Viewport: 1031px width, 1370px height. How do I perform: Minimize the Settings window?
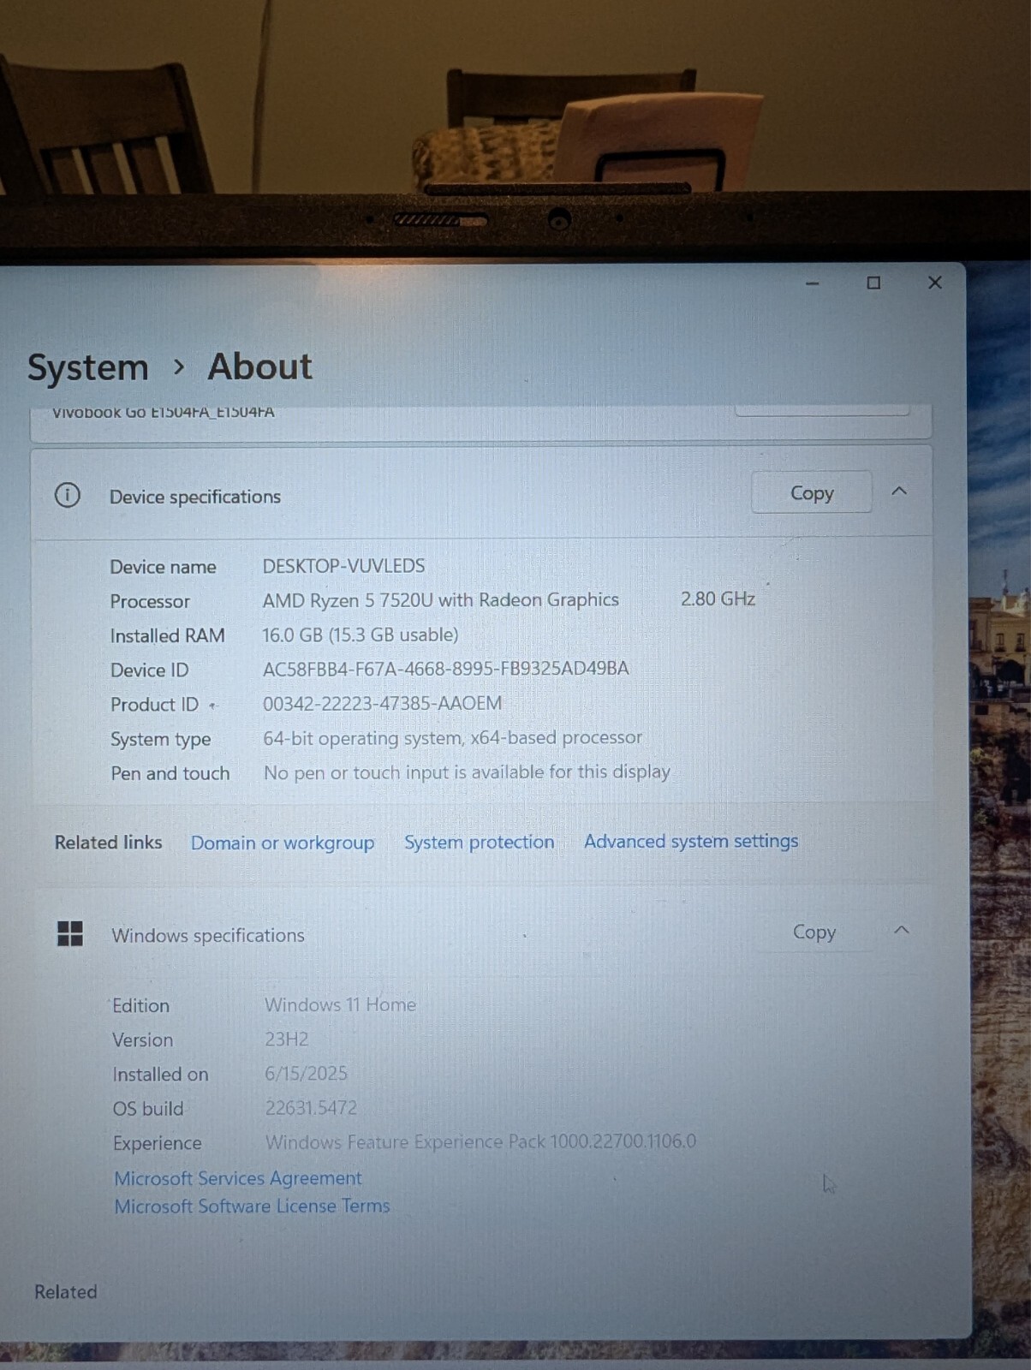(813, 283)
